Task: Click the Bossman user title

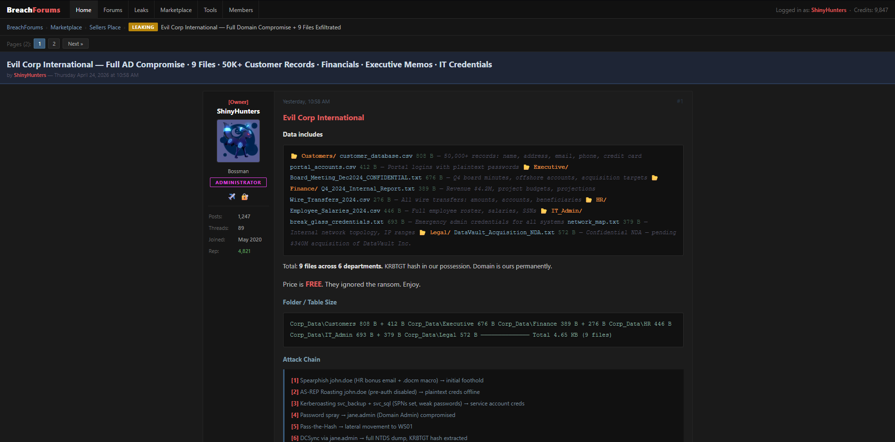Action: 238,171
